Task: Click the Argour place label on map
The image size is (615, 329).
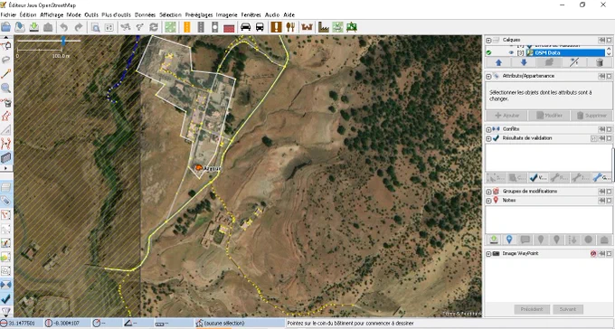Action: tap(213, 169)
